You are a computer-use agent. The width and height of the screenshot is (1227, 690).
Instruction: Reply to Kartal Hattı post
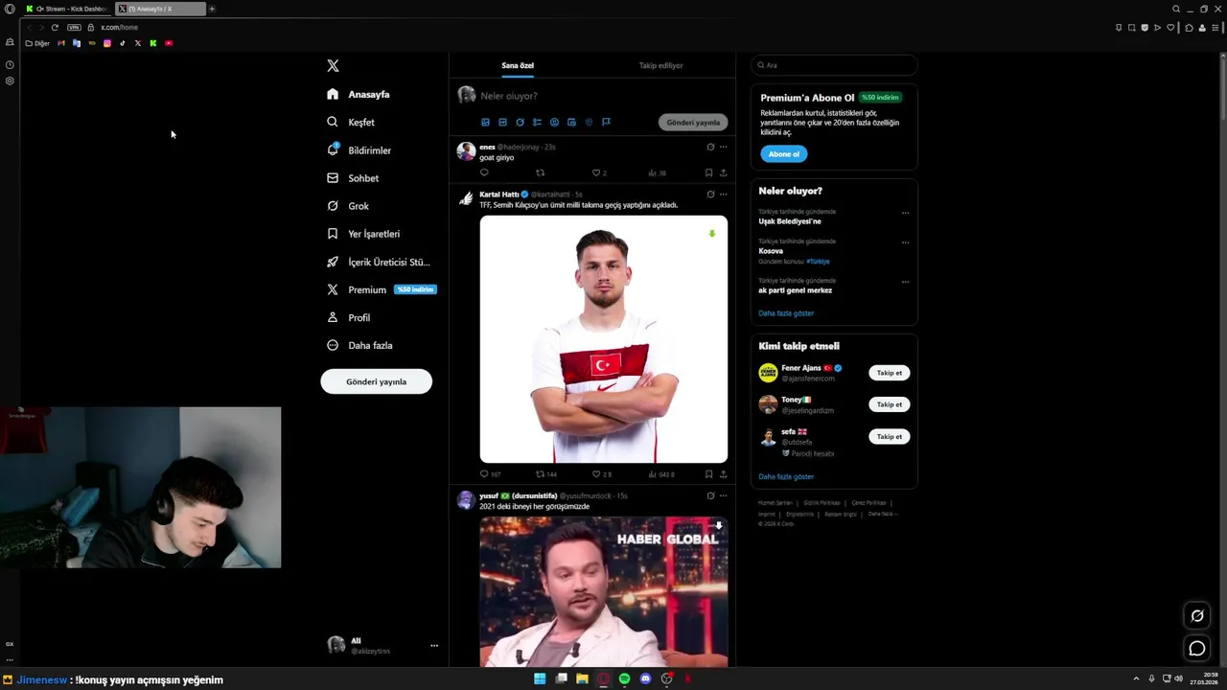pos(484,473)
